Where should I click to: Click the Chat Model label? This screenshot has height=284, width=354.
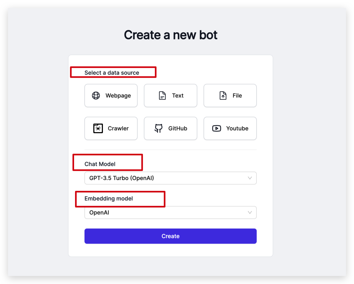click(100, 164)
